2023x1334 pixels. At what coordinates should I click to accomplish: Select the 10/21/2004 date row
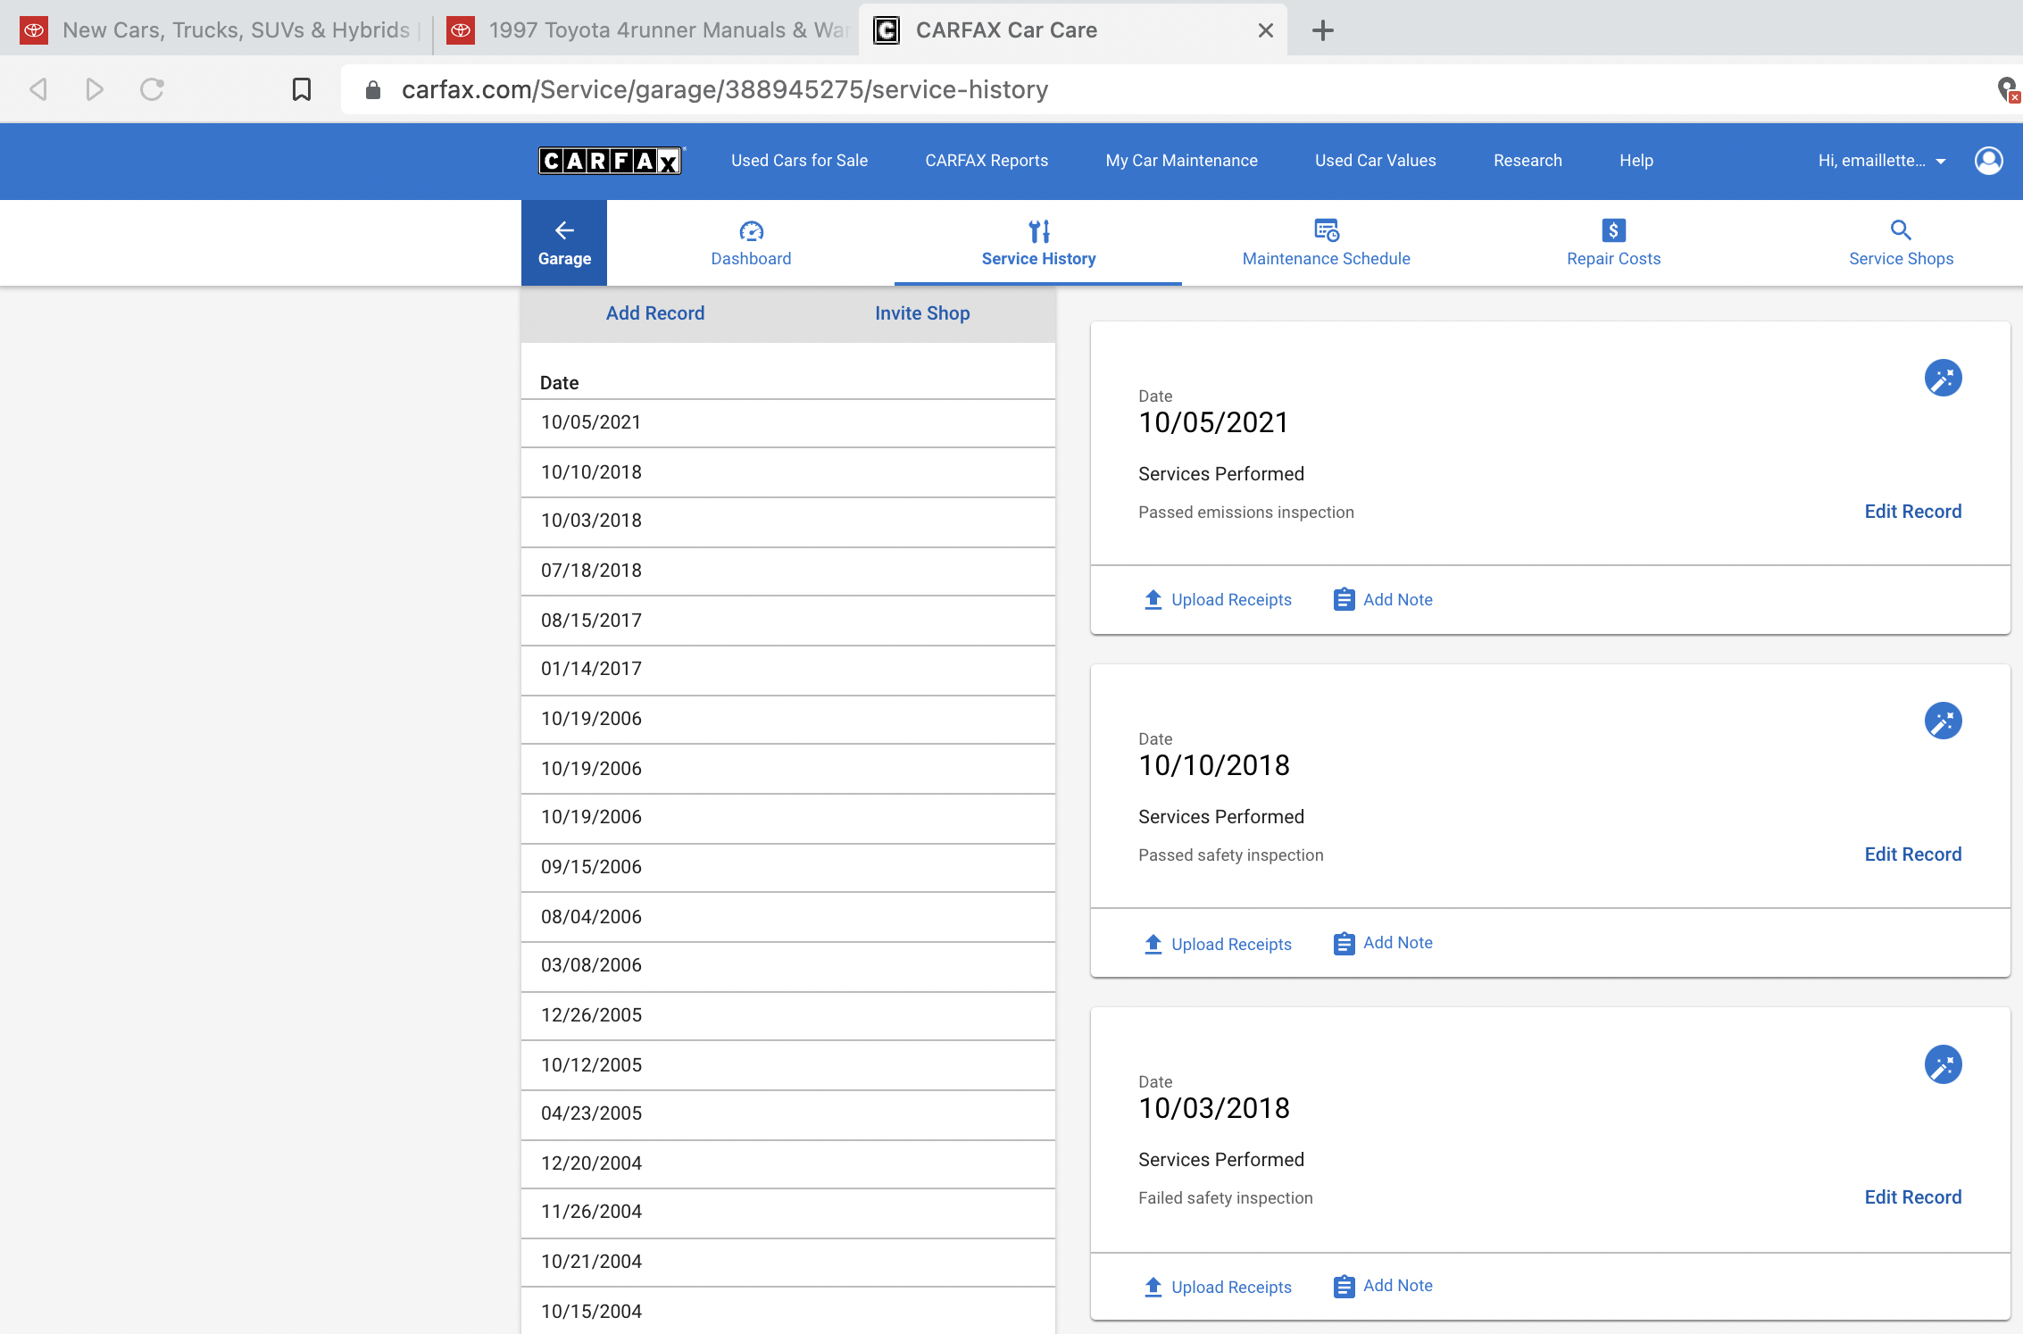788,1263
